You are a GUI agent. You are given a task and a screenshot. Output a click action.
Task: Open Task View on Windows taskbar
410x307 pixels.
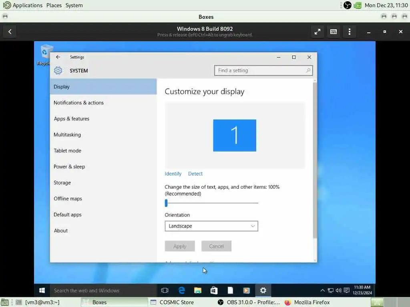[x=165, y=290]
